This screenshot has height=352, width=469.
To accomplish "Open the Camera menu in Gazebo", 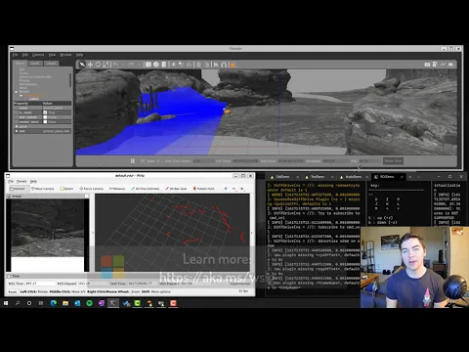I will point(38,55).
